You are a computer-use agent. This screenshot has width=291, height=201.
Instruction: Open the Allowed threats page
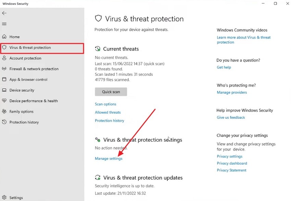[107, 112]
